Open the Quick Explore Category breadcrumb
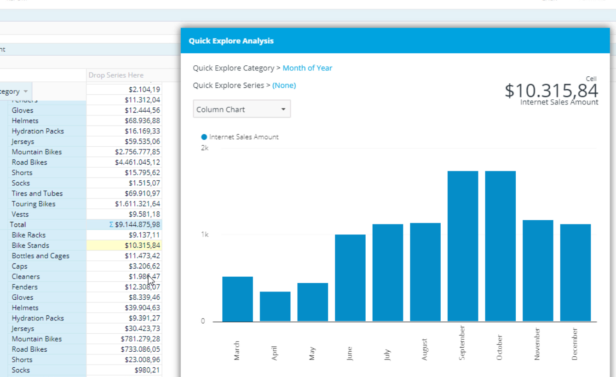 [234, 68]
